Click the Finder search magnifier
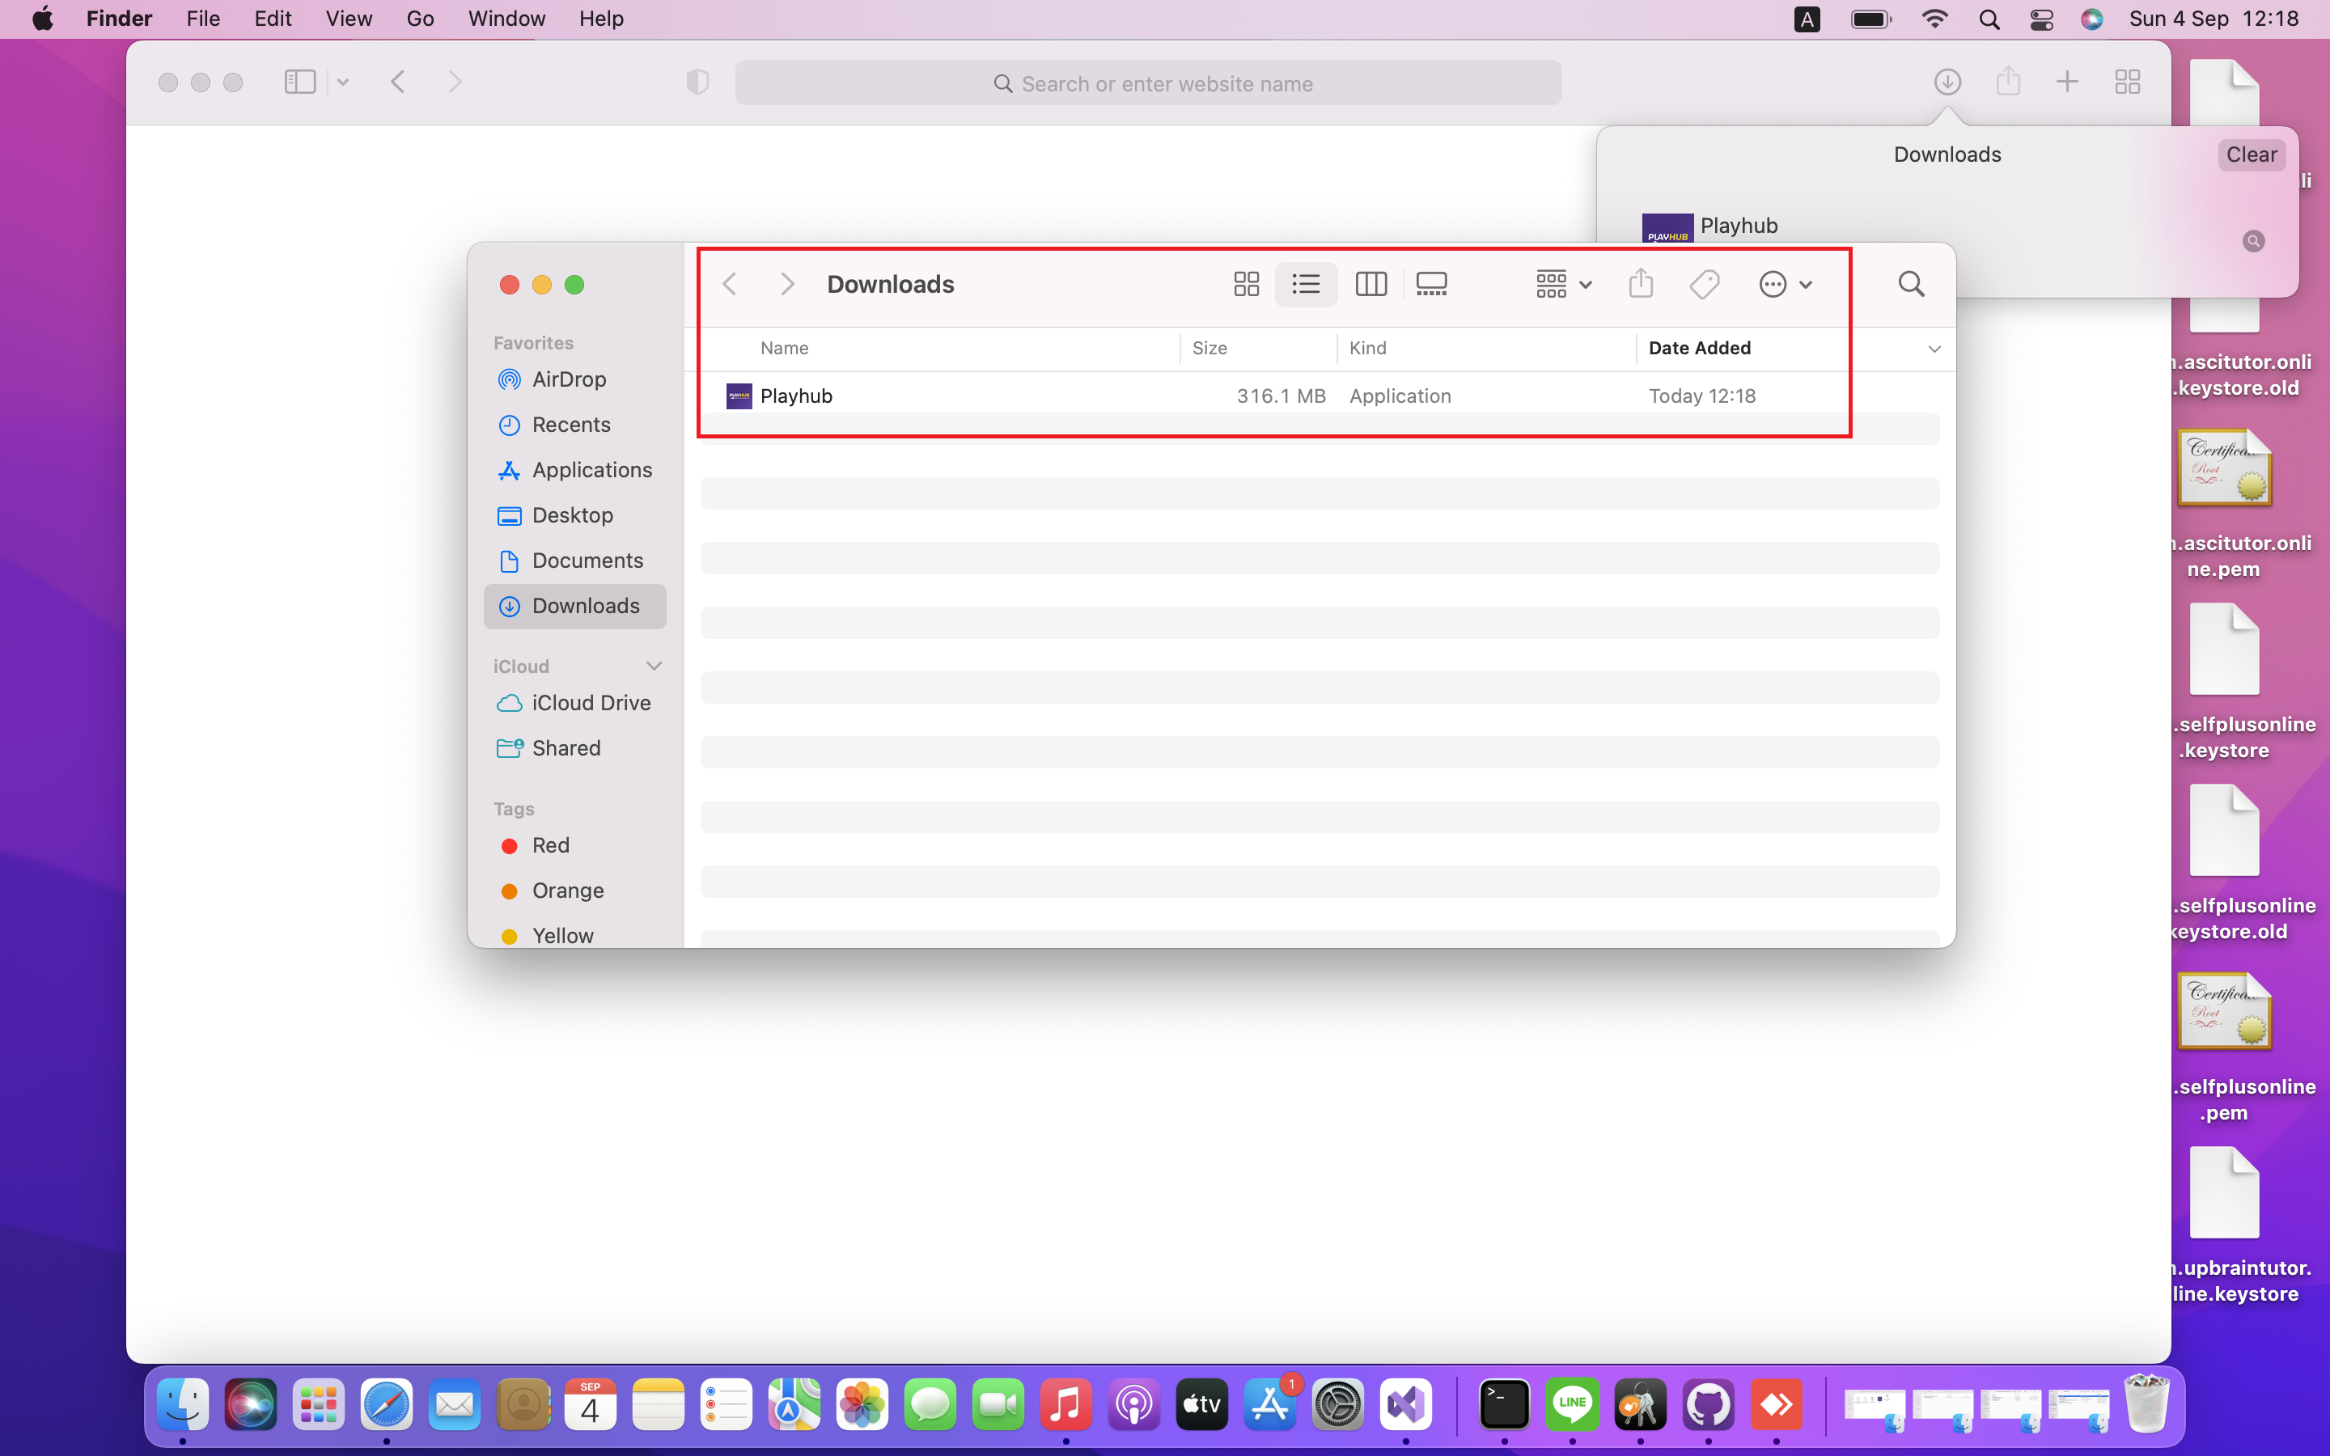Viewport: 2330px width, 1456px height. pyautogui.click(x=1911, y=284)
